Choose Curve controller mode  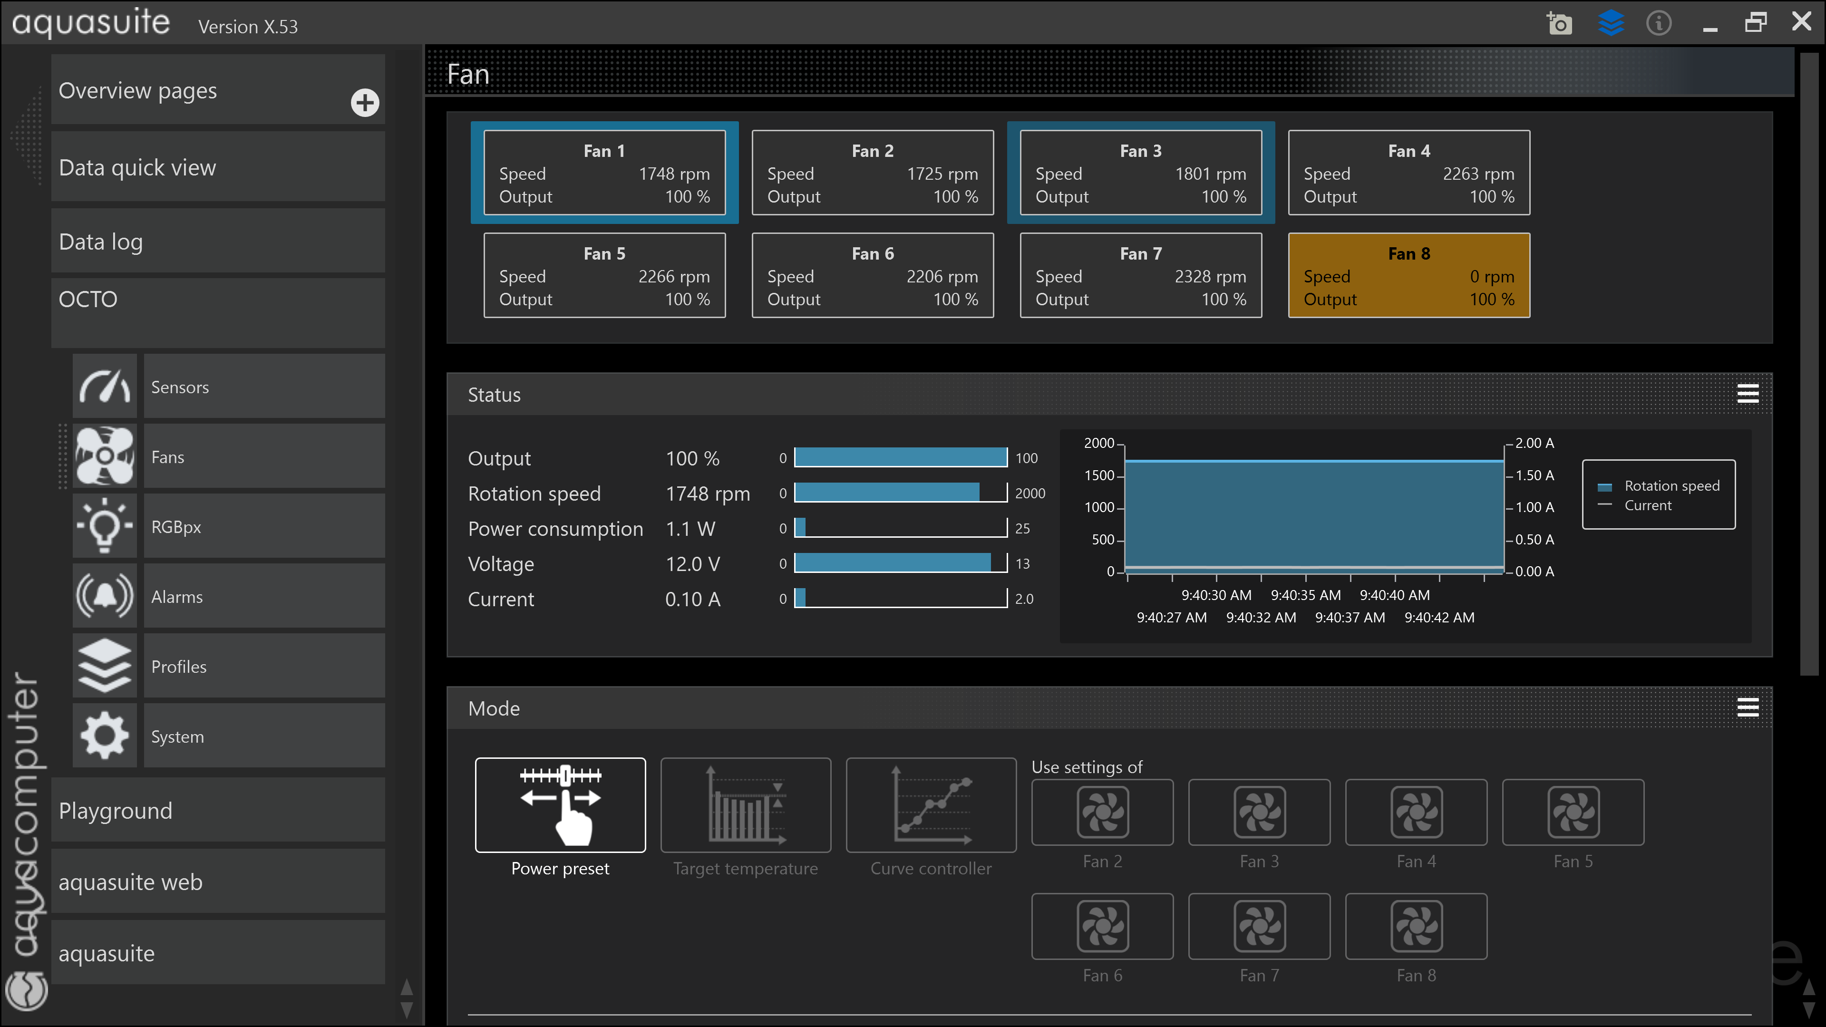click(x=931, y=805)
